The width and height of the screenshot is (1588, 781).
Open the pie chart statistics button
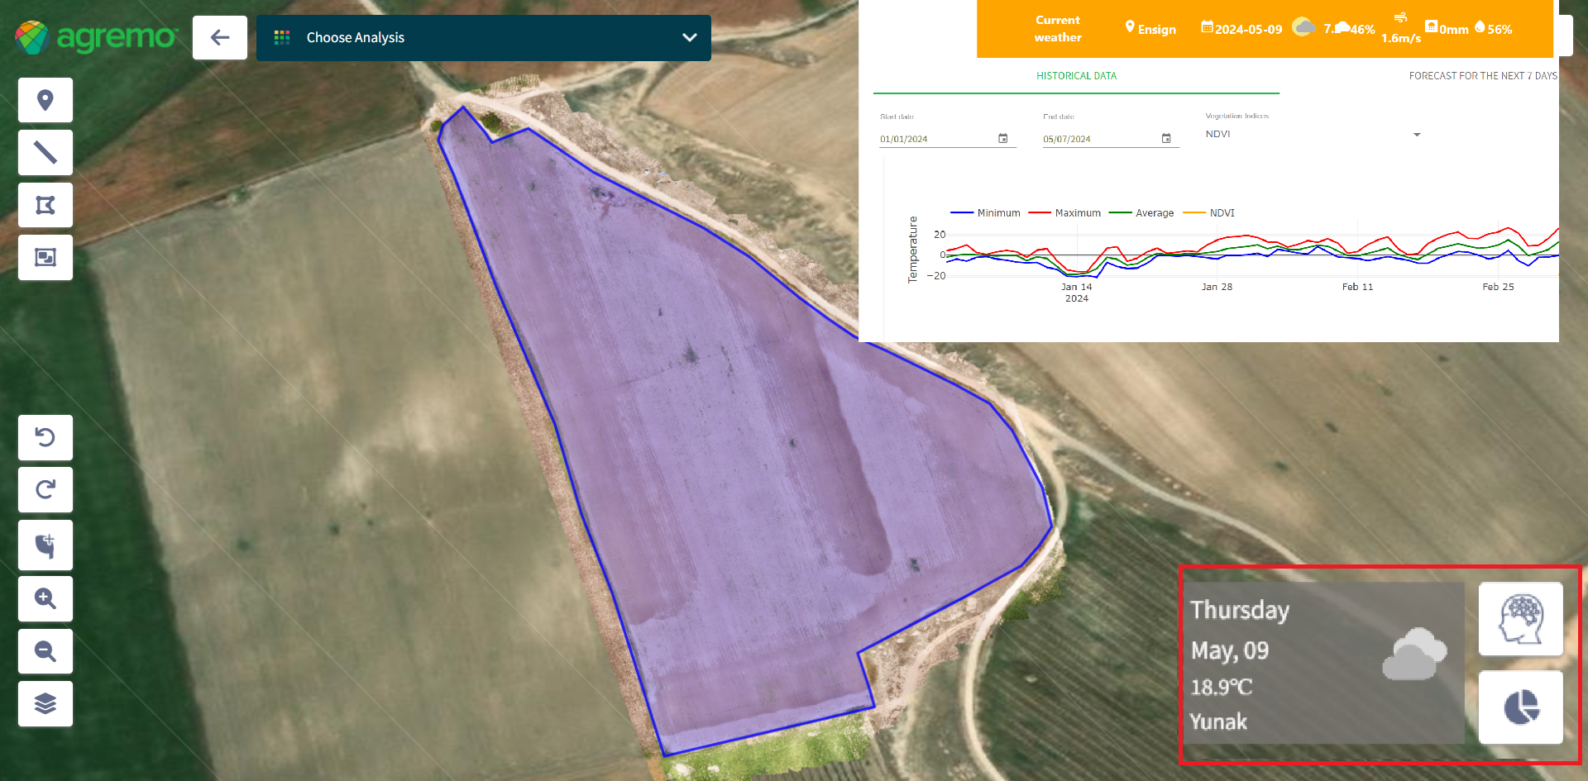tap(1521, 707)
